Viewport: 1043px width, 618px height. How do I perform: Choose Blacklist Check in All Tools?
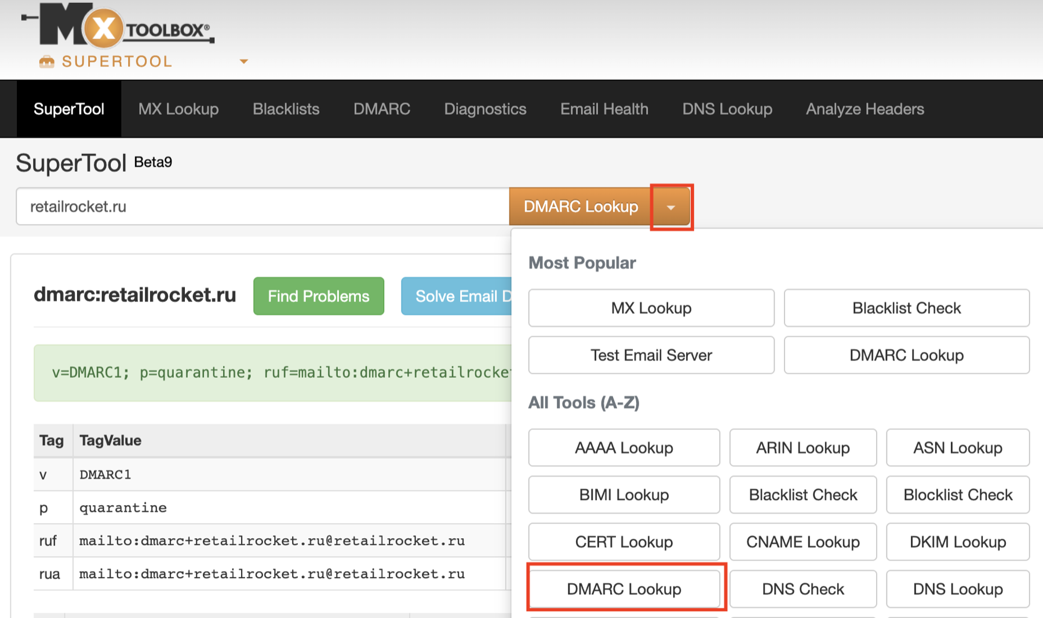pyautogui.click(x=803, y=495)
